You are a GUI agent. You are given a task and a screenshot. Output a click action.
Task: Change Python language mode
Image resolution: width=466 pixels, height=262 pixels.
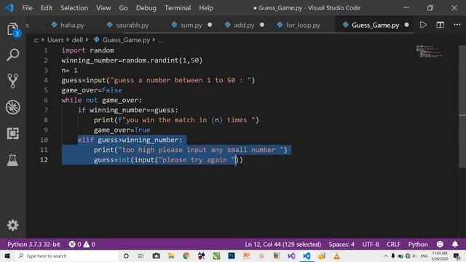pos(418,245)
